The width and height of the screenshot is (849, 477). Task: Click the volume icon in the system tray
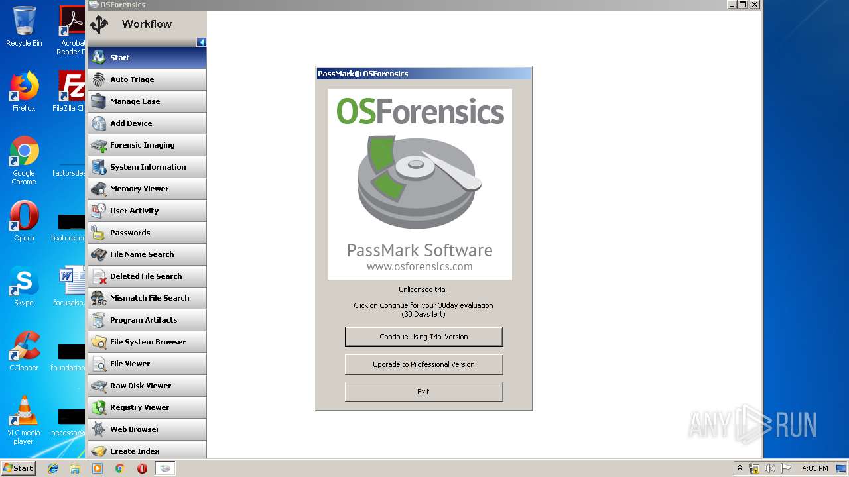coord(770,468)
